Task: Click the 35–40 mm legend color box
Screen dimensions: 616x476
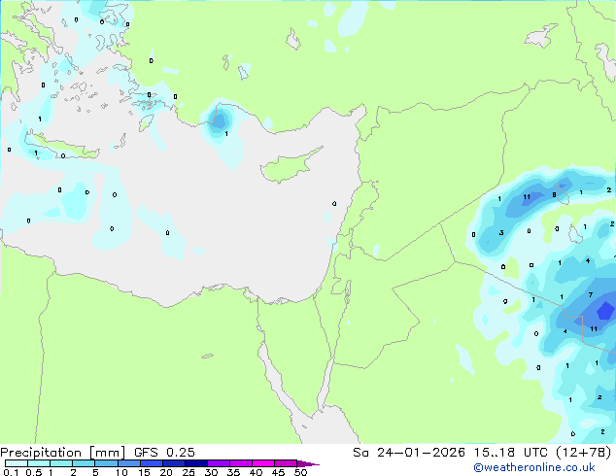Action: coord(241,463)
